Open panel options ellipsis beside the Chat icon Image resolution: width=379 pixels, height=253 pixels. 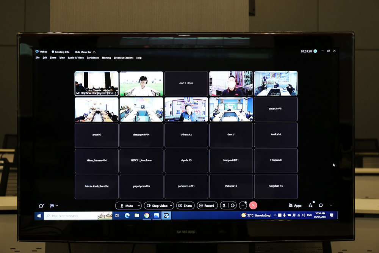tap(331, 205)
